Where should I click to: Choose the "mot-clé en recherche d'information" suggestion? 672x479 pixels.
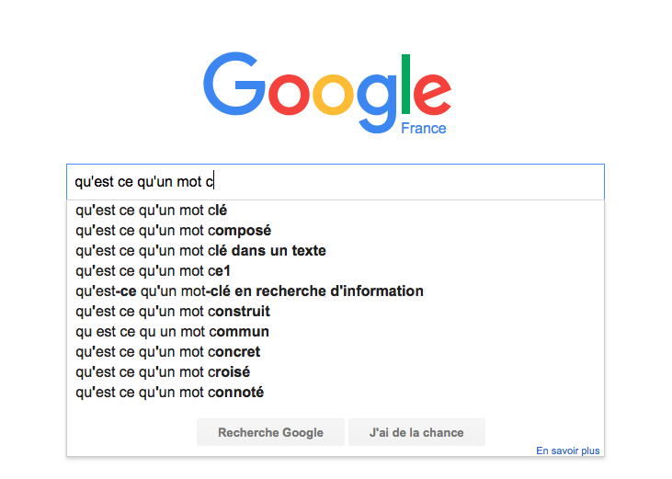[x=249, y=291]
